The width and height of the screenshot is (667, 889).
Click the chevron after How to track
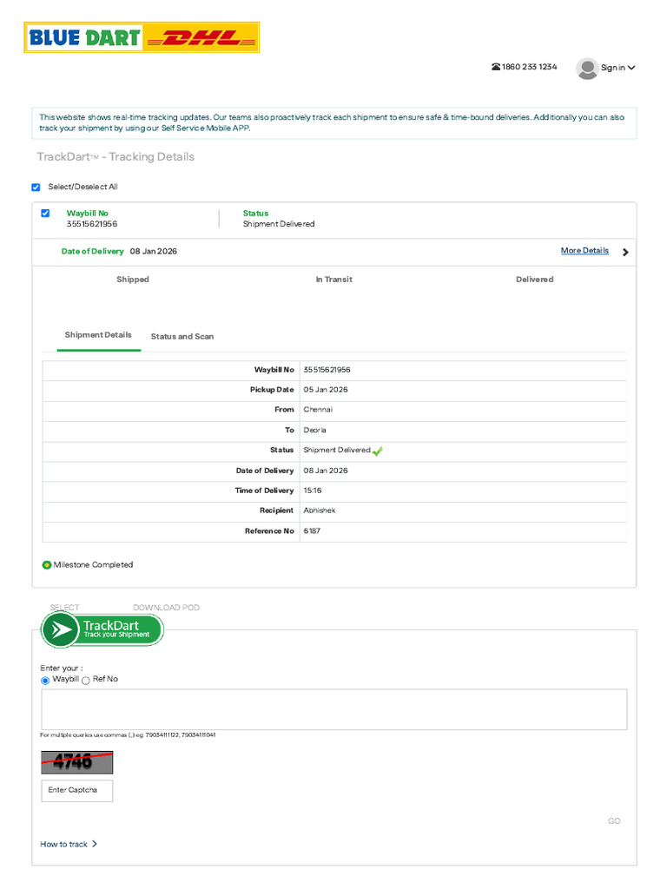coord(94,844)
